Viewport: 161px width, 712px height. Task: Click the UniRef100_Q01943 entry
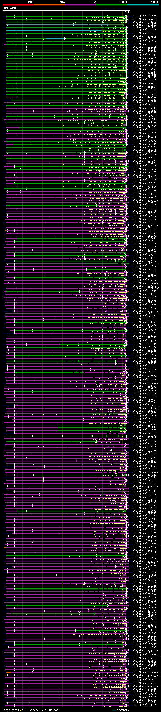pos(144,55)
